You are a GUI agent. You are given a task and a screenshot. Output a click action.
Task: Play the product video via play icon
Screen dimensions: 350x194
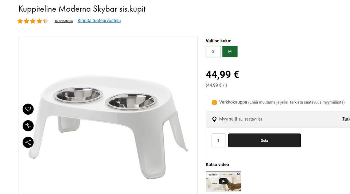[223, 181]
